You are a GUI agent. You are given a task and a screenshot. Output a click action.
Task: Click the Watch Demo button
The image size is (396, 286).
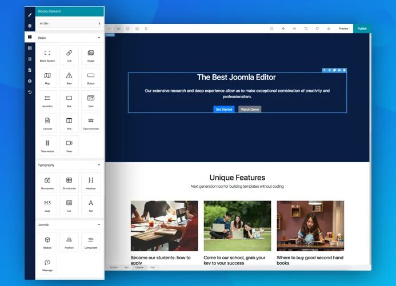pos(250,109)
